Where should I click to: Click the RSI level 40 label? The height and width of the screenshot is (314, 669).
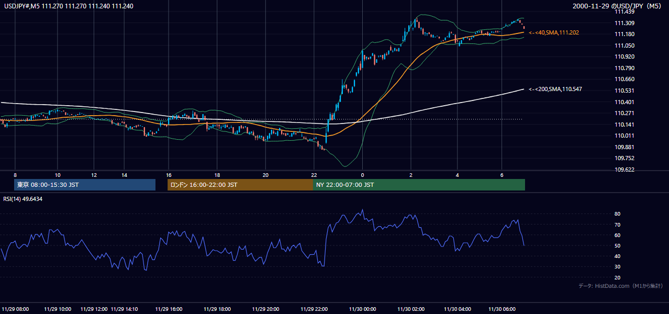pyautogui.click(x=617, y=256)
